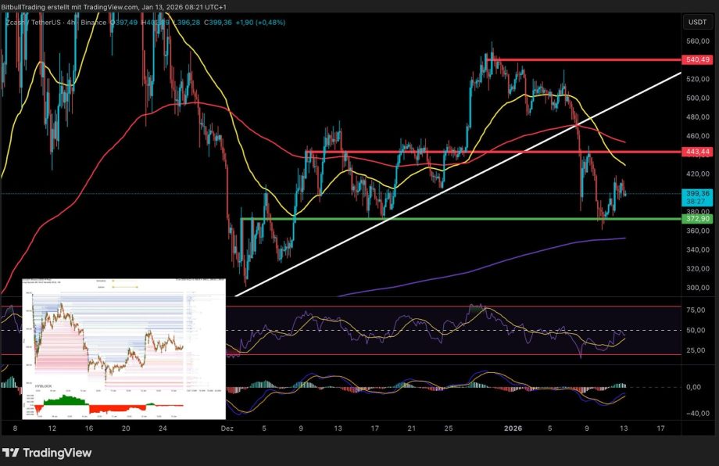Select the 443,44 resistance price label
The image size is (719, 466).
point(696,151)
